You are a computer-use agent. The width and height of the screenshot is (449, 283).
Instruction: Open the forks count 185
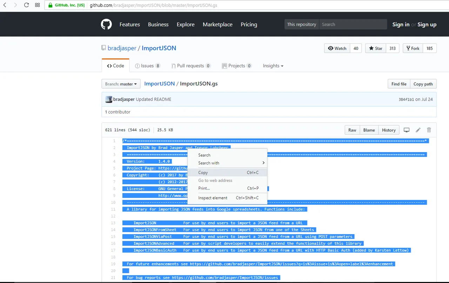point(430,48)
